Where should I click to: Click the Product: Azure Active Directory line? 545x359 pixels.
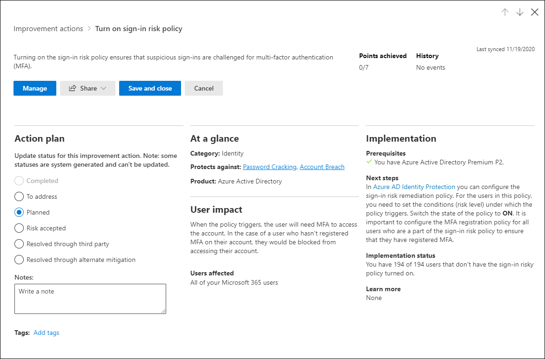pos(236,181)
